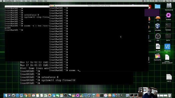Screen dimensions: 175x98
Task: Click Centos 7-2 VM window title bar
Action: 99,6
